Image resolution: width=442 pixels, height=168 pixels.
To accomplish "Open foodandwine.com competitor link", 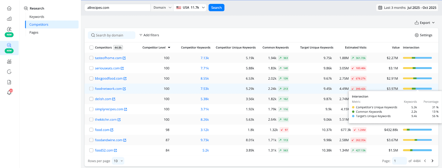I will pyautogui.click(x=109, y=140).
